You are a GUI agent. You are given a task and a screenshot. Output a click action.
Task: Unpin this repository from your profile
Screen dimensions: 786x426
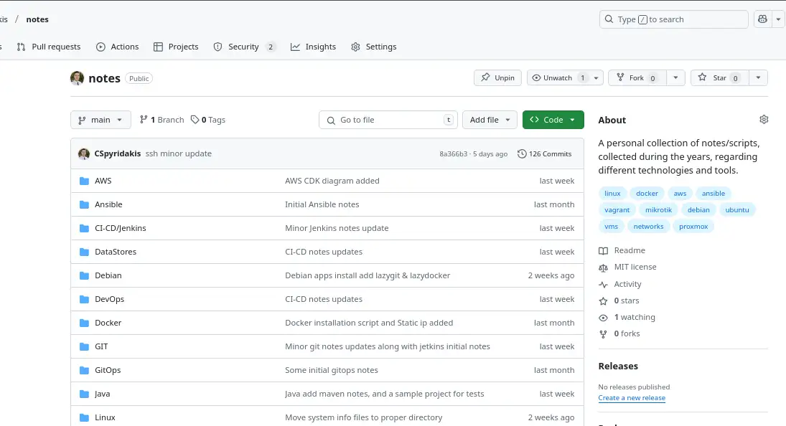pos(497,77)
